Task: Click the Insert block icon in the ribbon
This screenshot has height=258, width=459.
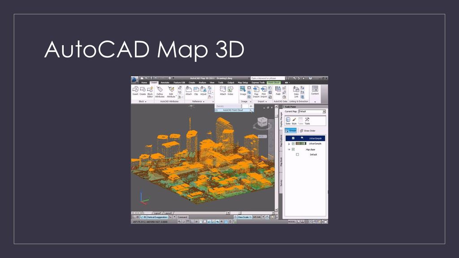Action: click(x=135, y=90)
